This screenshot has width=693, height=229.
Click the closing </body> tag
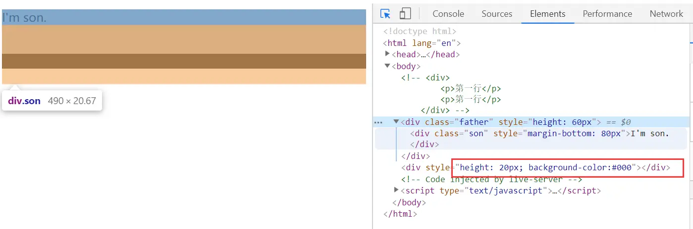(409, 202)
